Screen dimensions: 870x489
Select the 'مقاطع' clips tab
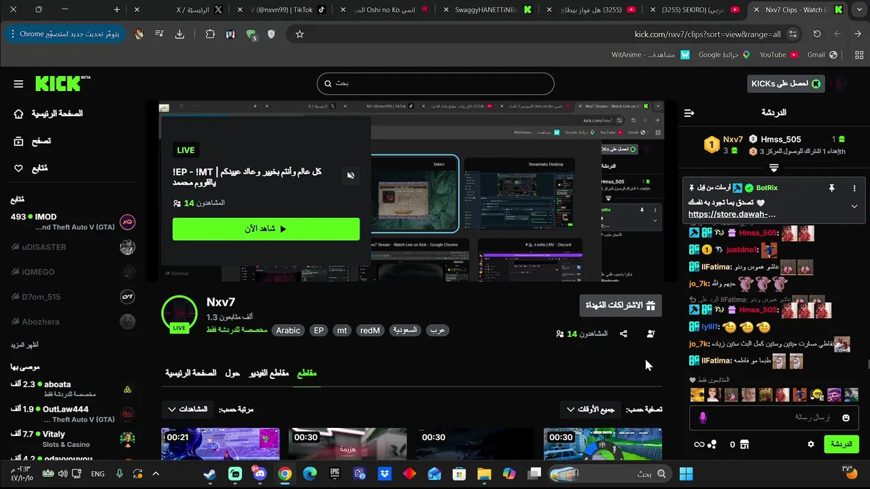307,374
